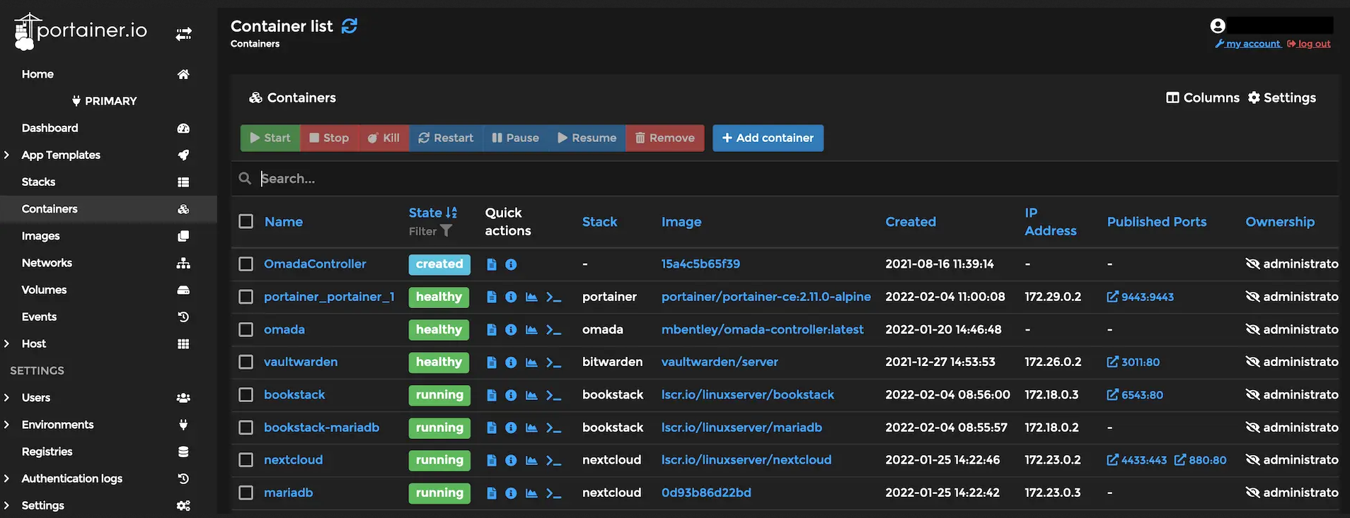Expand the Settings sidebar chevron

(6, 505)
